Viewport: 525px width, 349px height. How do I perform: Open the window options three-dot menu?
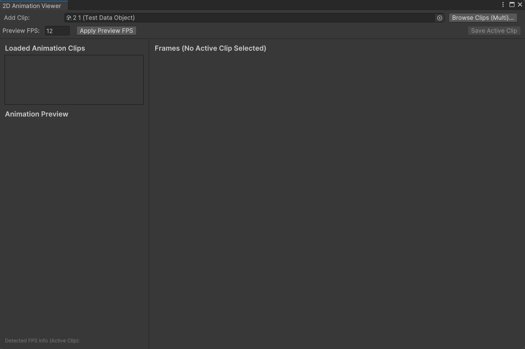tap(503, 4)
